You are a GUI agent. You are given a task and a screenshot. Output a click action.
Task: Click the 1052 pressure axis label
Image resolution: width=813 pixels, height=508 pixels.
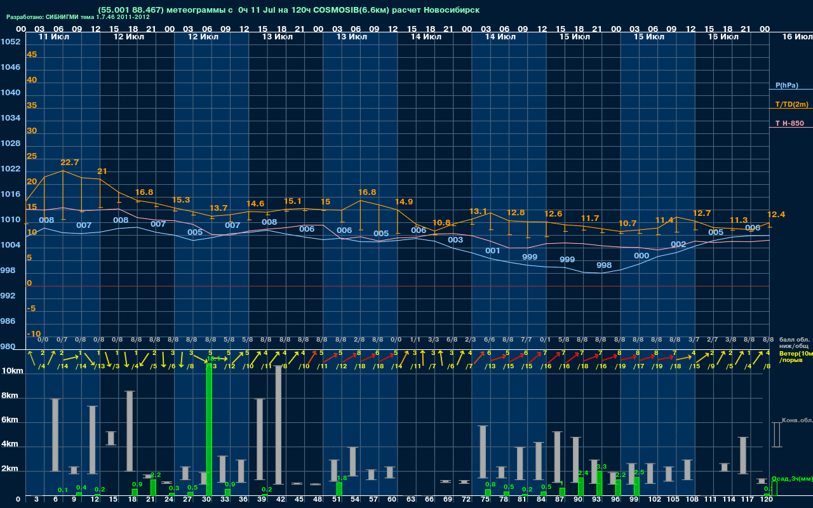click(10, 42)
